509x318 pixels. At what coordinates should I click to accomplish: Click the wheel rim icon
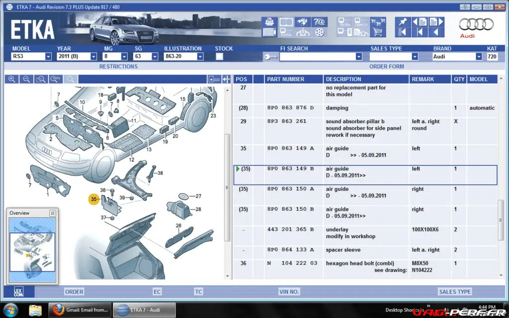[x=320, y=32]
